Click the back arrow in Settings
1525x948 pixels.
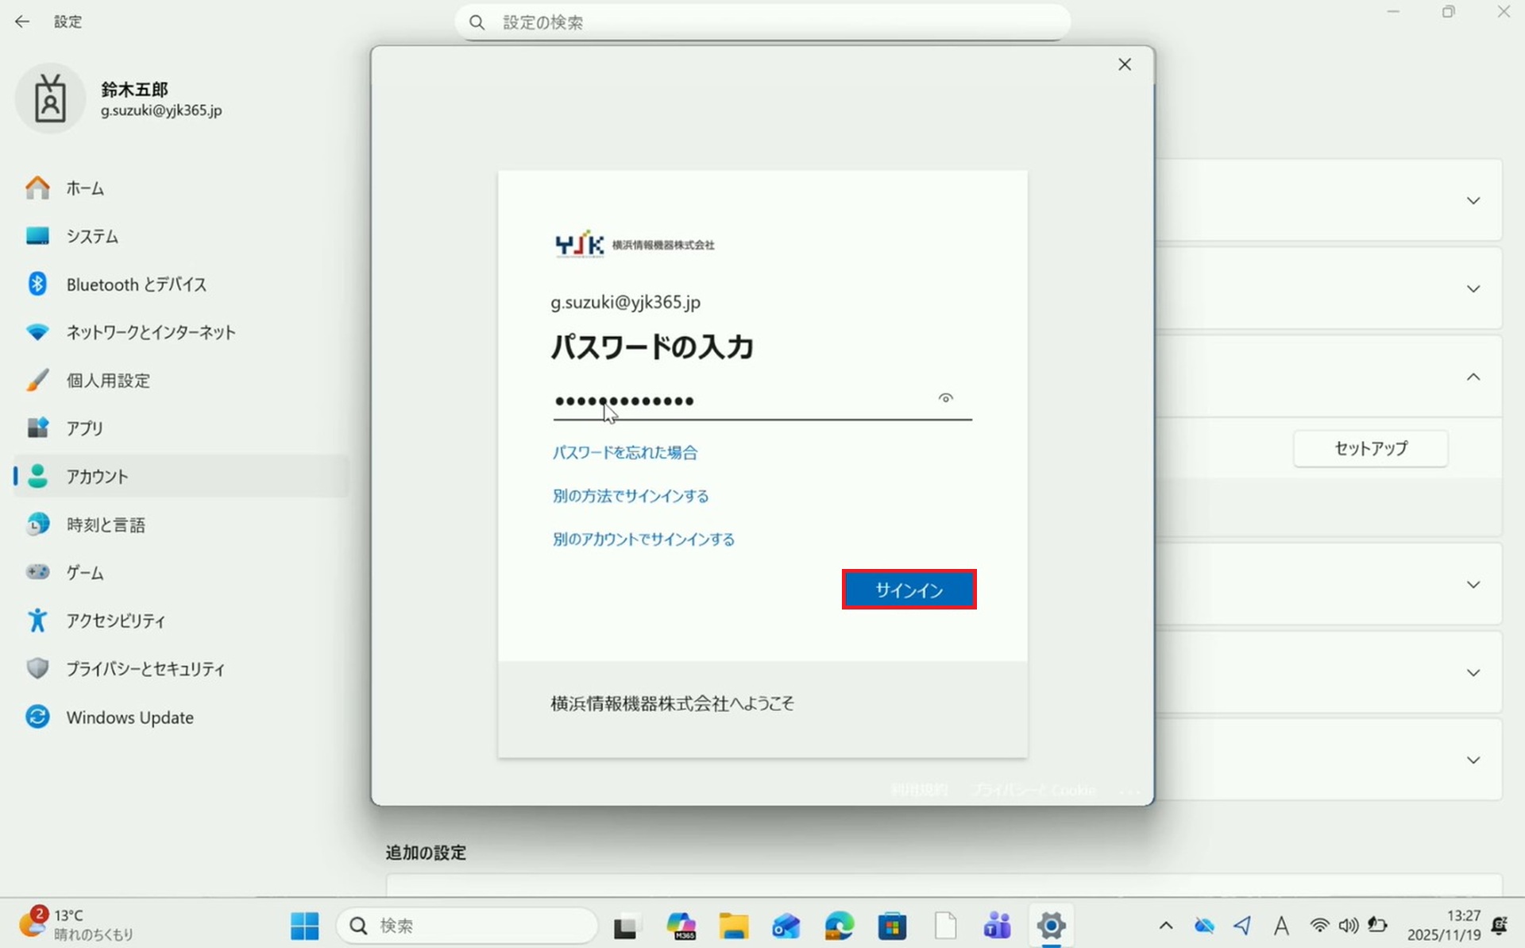pyautogui.click(x=22, y=21)
